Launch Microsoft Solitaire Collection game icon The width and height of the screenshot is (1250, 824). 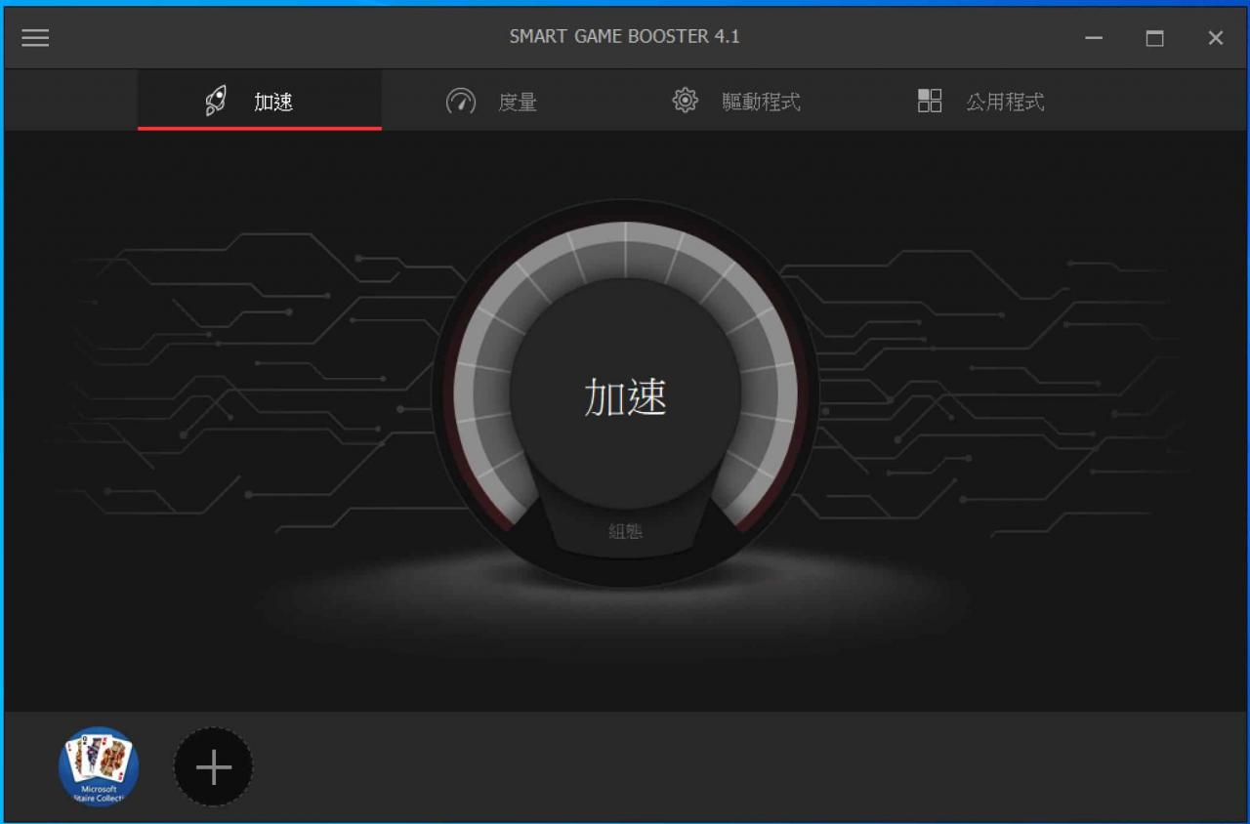pos(99,766)
